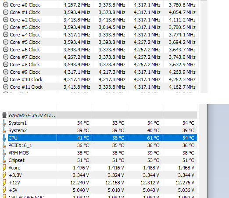Click the CPU minimum value 38 °C
Screen dimensions: 229x198
(118, 138)
